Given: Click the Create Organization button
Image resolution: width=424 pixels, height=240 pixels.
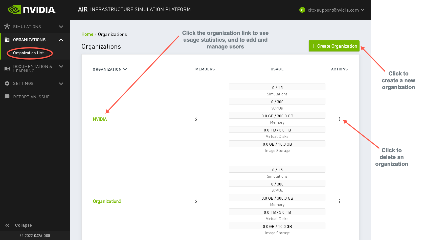Looking at the screenshot, I should pos(334,46).
